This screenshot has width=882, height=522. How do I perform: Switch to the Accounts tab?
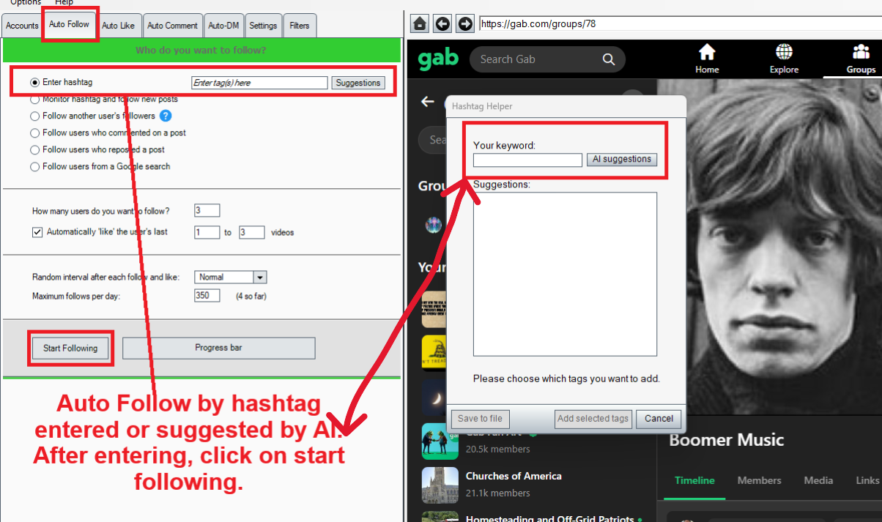22,26
